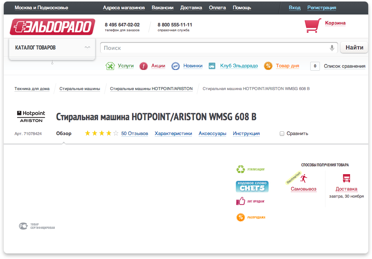Click the Регистрация link
372x259 pixels.
coord(322,8)
